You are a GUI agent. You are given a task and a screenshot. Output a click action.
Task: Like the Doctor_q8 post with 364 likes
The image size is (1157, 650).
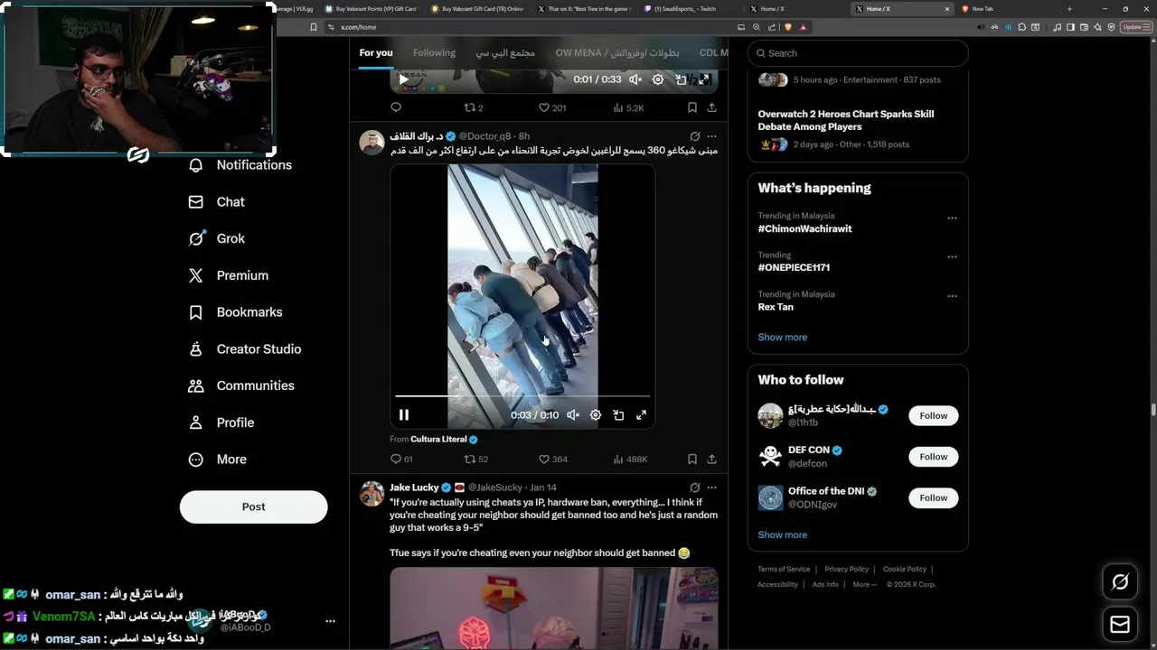[x=552, y=459]
